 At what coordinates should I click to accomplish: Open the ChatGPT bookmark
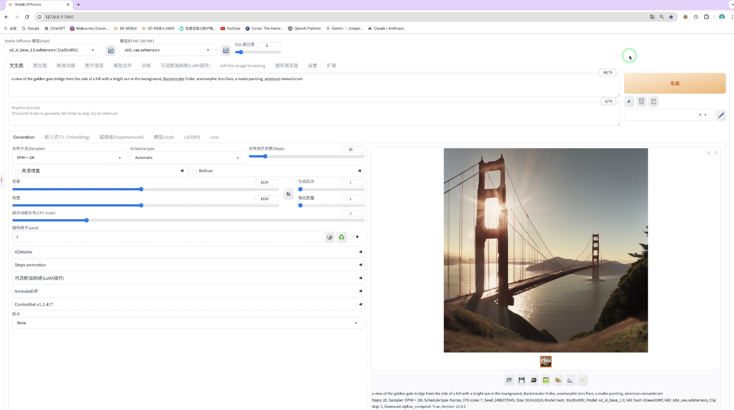coord(55,28)
